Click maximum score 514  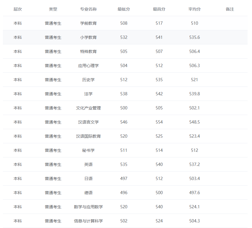pyautogui.click(x=159, y=150)
